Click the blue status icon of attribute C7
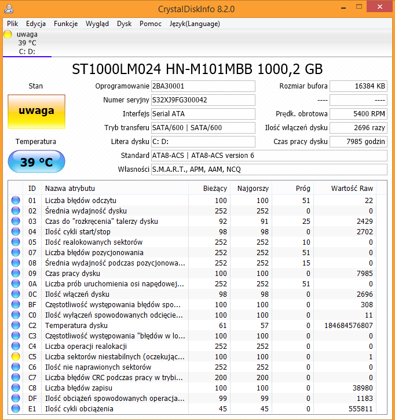Image resolution: width=395 pixels, height=420 pixels. [16, 377]
